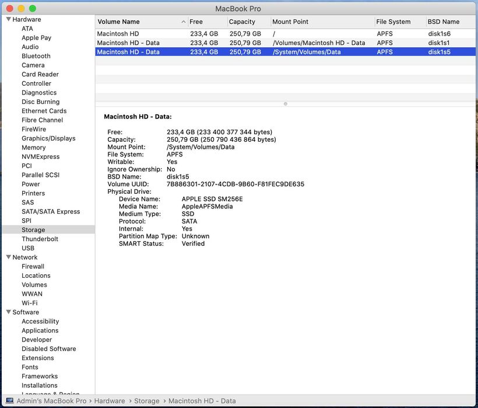Select ATA in the sidebar
Viewport: 478px width, 408px height.
[27, 29]
